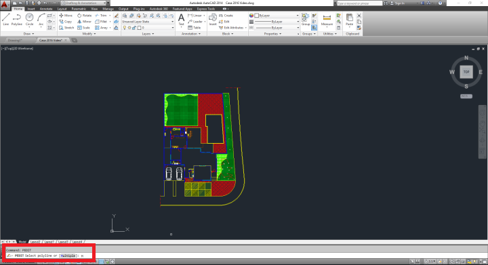Click the Group icon
This screenshot has width=488, height=265.
pos(306,19)
